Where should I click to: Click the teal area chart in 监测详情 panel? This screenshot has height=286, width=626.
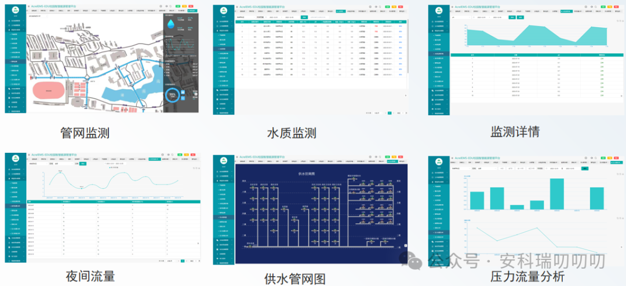pyautogui.click(x=536, y=35)
